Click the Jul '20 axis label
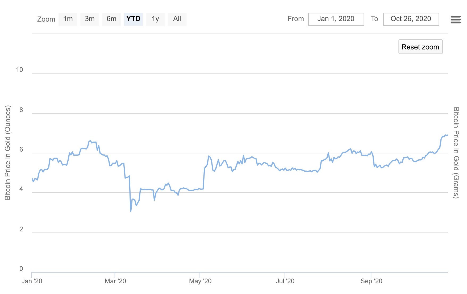The image size is (467, 294). pyautogui.click(x=285, y=281)
